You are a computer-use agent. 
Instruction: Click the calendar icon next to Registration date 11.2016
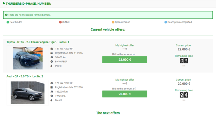point(51,53)
